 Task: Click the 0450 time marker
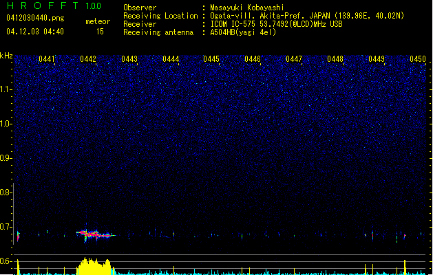(x=418, y=60)
